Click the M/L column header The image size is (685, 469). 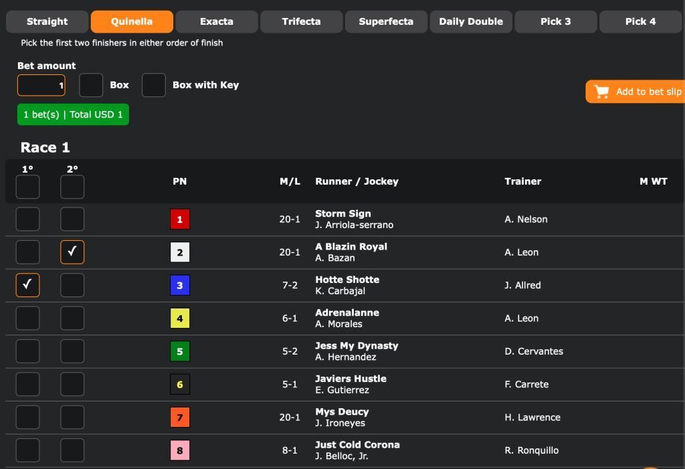tap(290, 181)
